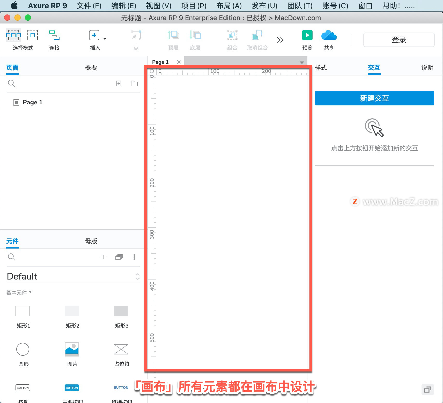The width and height of the screenshot is (443, 403).
Task: Open the 文件 (F) menu
Action: tap(89, 6)
